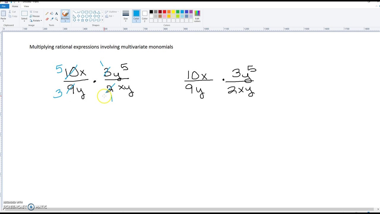Choose the Pentagon shape
The image size is (380, 214).
(x=83, y=16)
